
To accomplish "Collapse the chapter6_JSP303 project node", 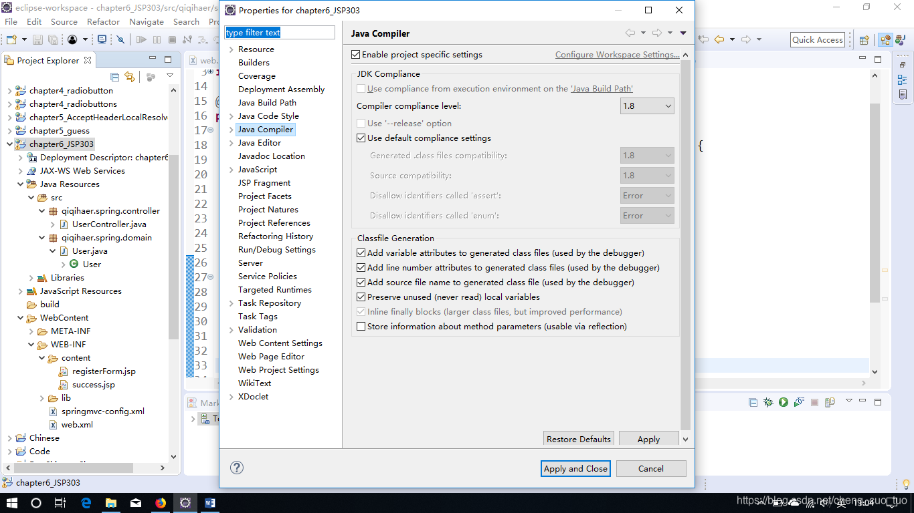I will click(9, 144).
